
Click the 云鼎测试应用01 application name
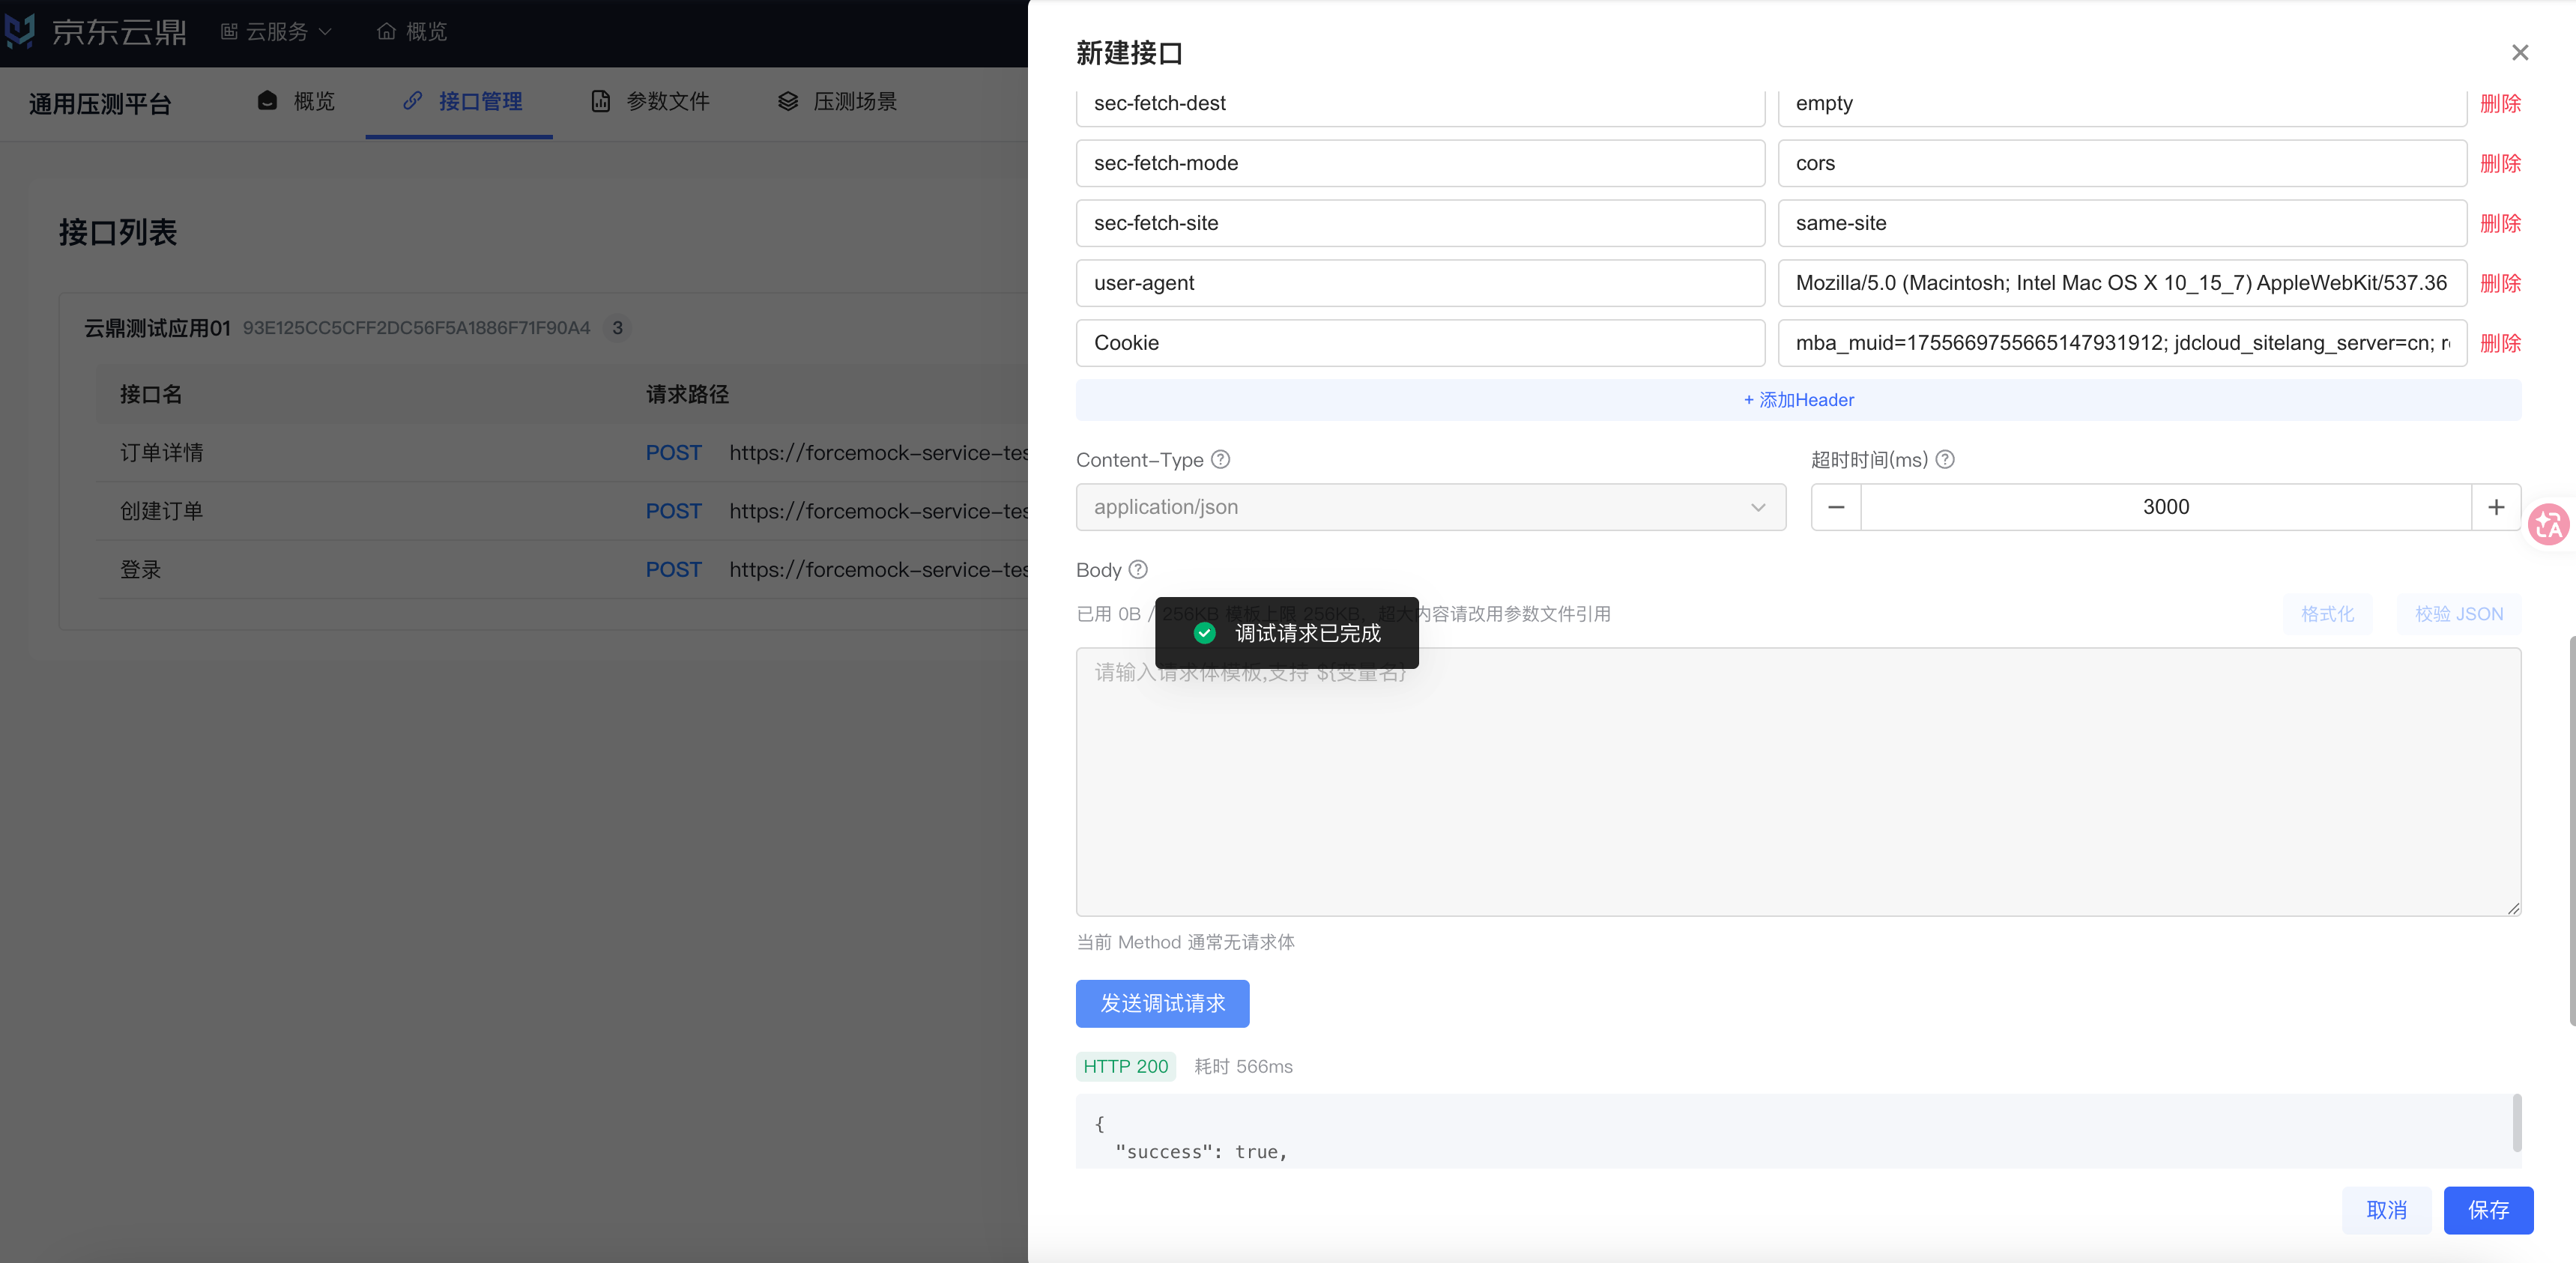(x=157, y=328)
